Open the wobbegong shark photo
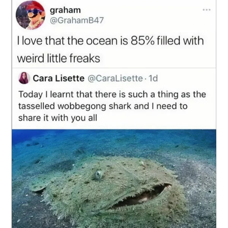The width and height of the screenshot is (228, 228). (x=114, y=179)
